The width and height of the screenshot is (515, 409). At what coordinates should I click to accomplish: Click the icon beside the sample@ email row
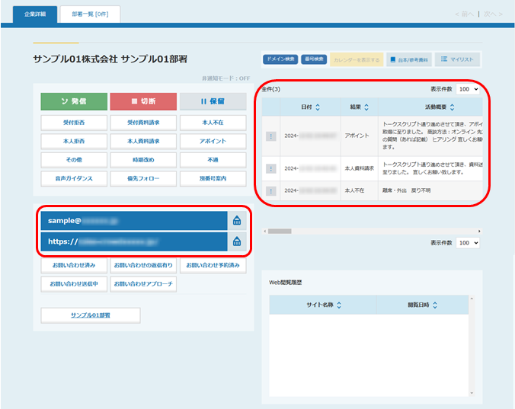(237, 220)
